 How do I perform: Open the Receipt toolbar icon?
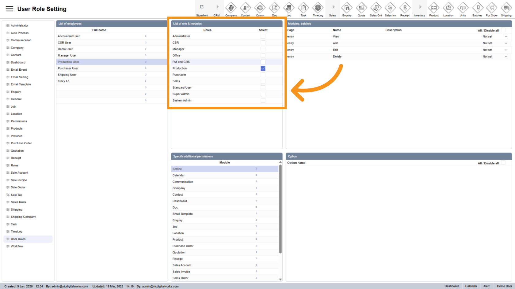pyautogui.click(x=405, y=8)
